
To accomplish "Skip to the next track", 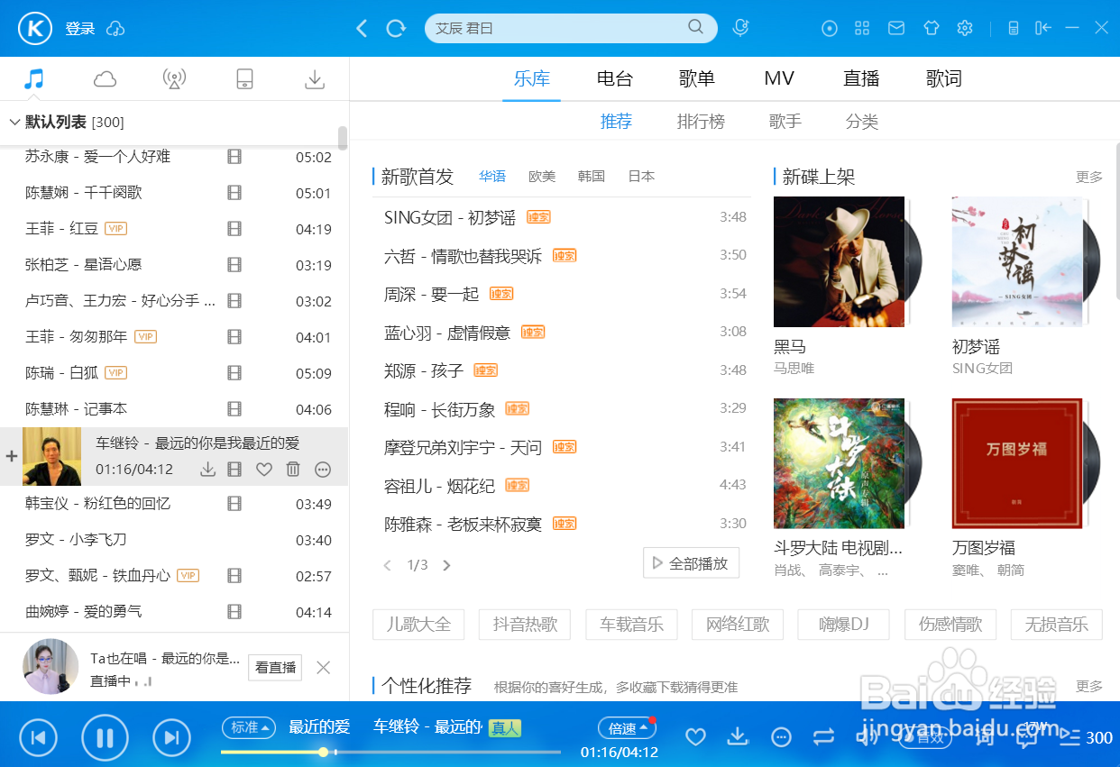I will click(171, 738).
